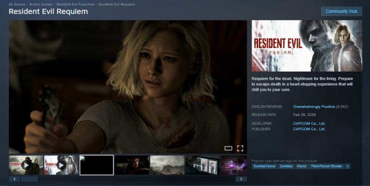
Task: Choose the Horror tag
Action: coord(302,166)
